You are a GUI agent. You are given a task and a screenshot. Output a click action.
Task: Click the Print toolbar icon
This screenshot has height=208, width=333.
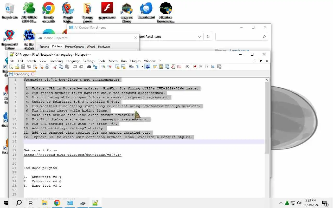(x=47, y=67)
